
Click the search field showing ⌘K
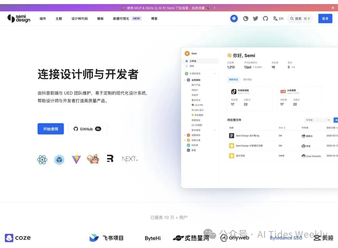pyautogui.click(x=300, y=18)
